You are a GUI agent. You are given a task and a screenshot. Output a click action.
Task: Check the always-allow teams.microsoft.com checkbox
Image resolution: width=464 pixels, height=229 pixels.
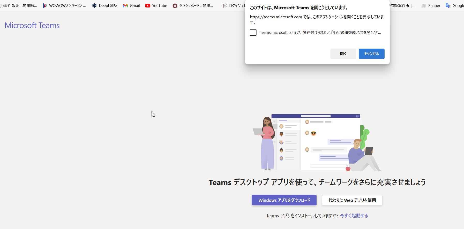point(253,33)
